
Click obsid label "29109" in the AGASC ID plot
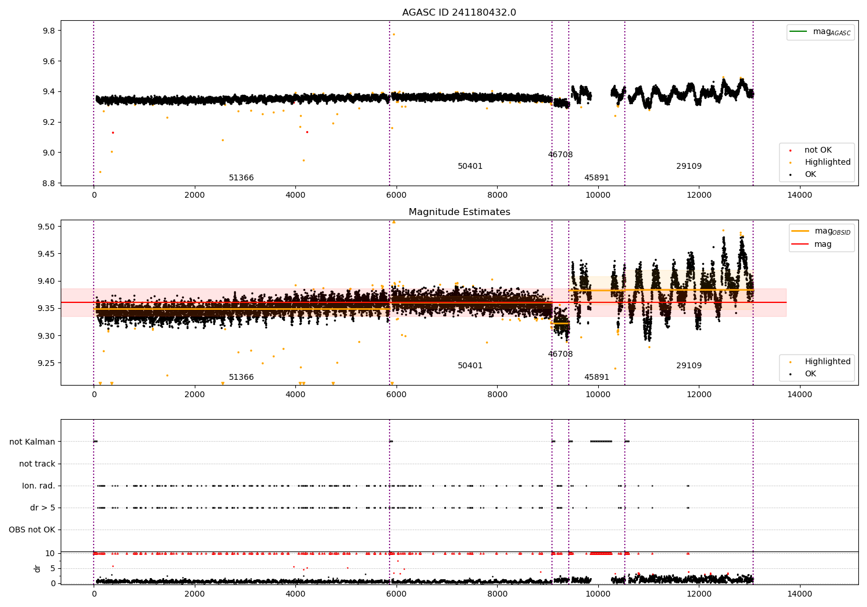click(689, 166)
